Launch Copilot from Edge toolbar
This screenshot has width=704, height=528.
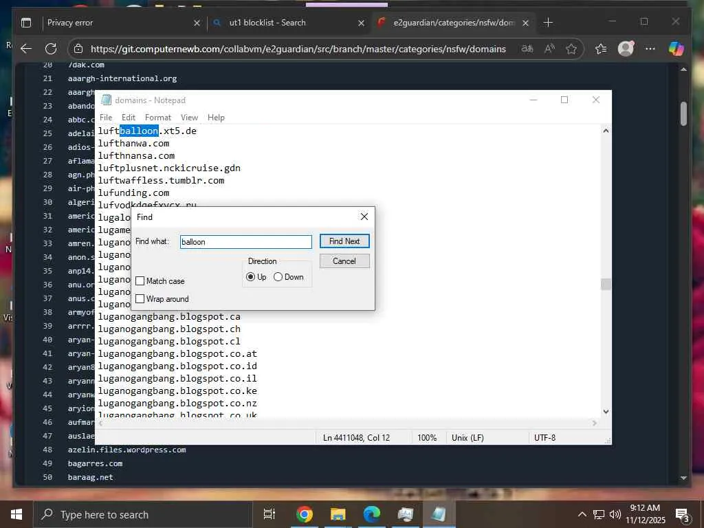click(x=676, y=49)
